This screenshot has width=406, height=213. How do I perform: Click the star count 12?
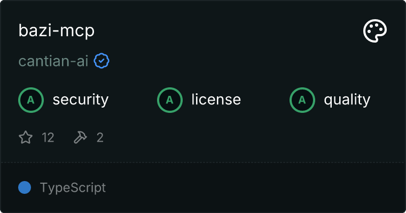[x=48, y=138]
